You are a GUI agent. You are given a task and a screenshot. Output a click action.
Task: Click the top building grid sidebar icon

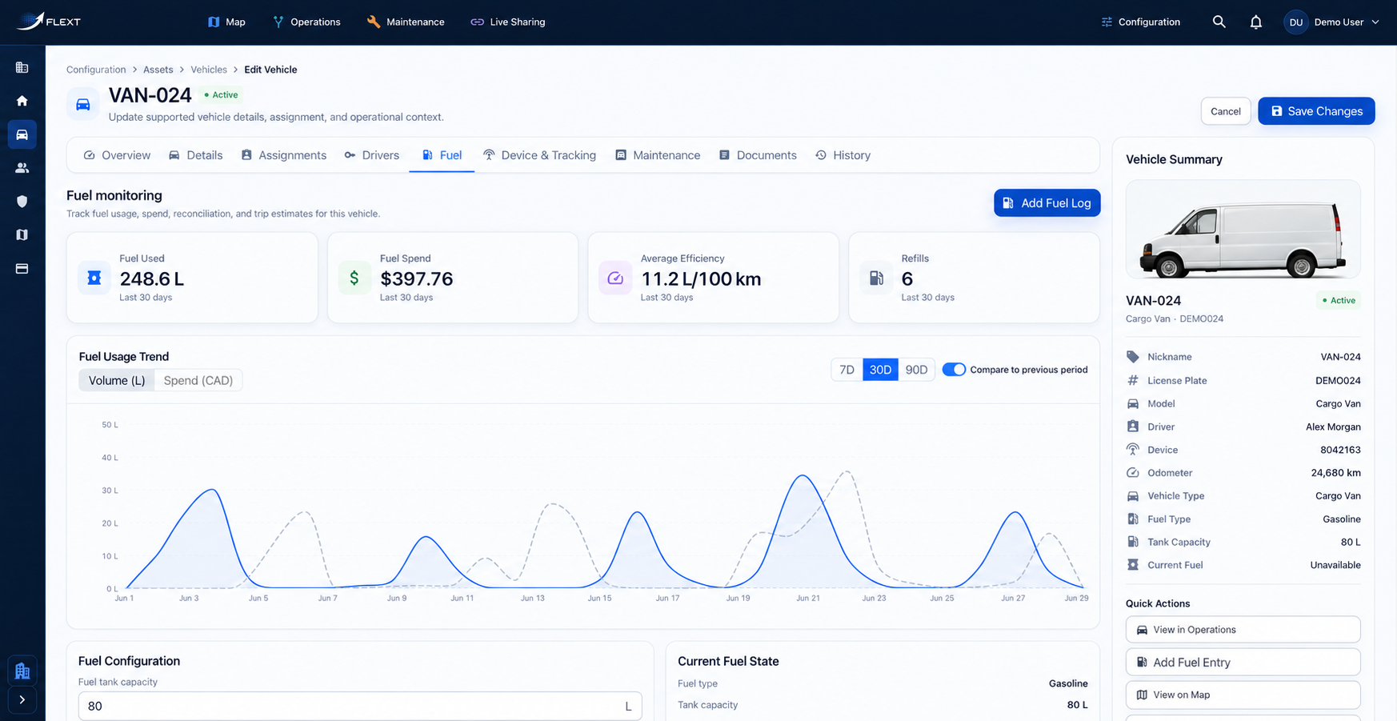[22, 67]
